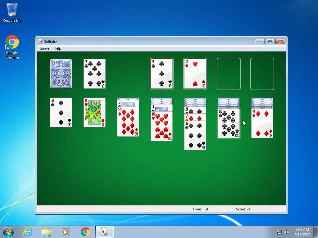Click the Time: 34 status text
The height and width of the screenshot is (238, 318).
point(200,209)
